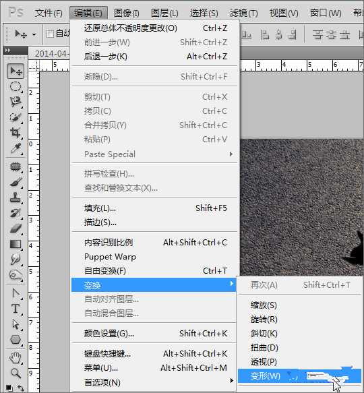Open the 编辑(E) menu
The width and height of the screenshot is (364, 393).
pos(88,13)
